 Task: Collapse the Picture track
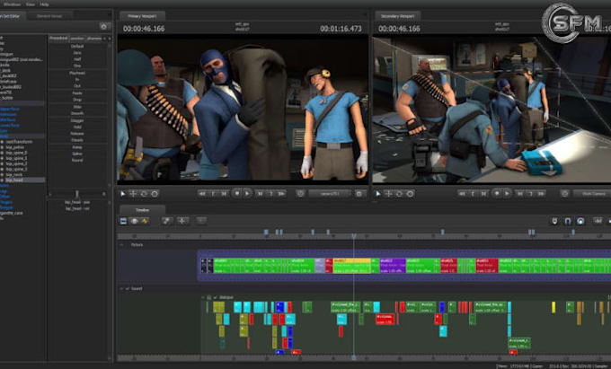121,245
